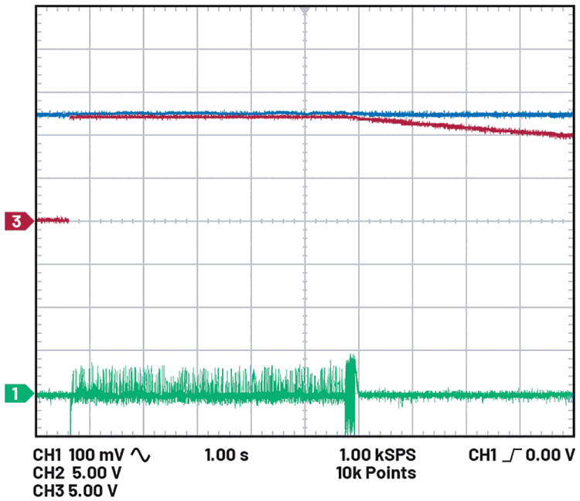Click the quiet green trace after the burst

point(464,394)
